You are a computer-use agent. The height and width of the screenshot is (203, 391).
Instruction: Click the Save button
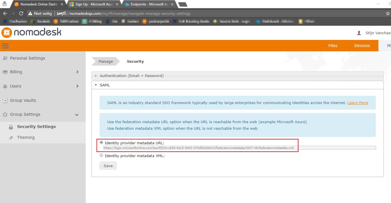click(108, 166)
